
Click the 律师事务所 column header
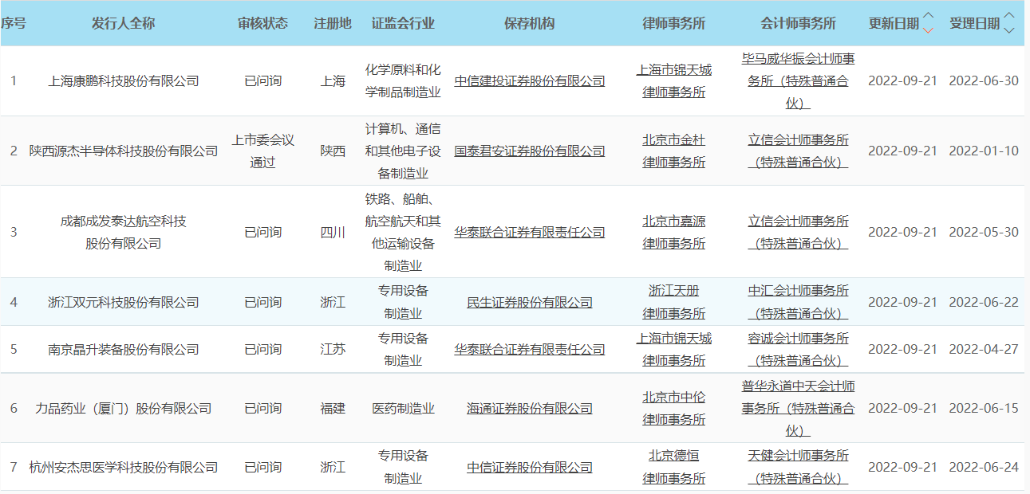[674, 23]
